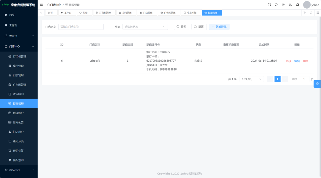The image size is (321, 178).
Task: Open the search magnifier icon in header
Action: 276,5
